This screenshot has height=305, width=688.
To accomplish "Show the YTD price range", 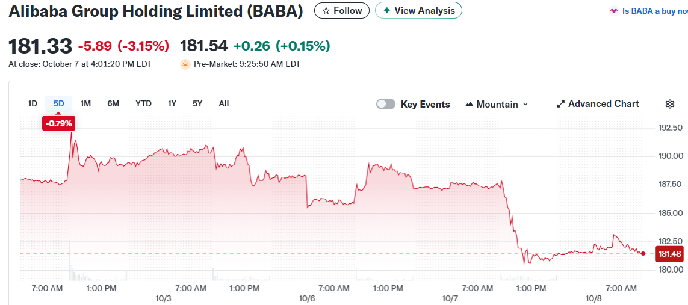I will (x=143, y=103).
